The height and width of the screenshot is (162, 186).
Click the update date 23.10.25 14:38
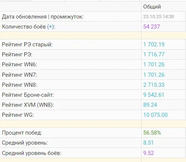pyautogui.click(x=159, y=17)
